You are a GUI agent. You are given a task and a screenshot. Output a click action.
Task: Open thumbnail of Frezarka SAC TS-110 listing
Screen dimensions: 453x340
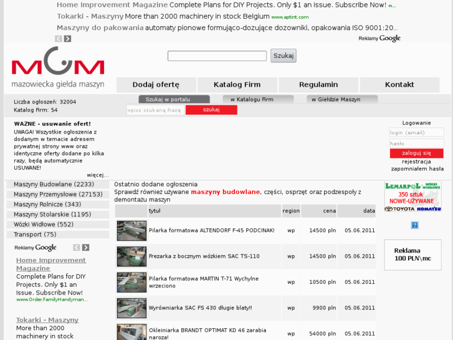coord(131,256)
